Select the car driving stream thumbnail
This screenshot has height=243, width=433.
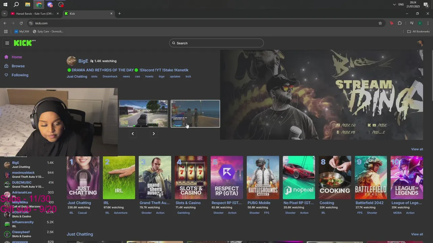pos(143,114)
